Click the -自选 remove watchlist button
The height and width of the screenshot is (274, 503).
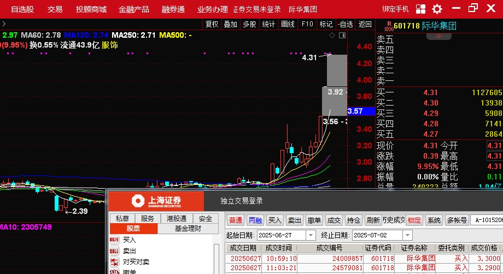pyautogui.click(x=346, y=24)
